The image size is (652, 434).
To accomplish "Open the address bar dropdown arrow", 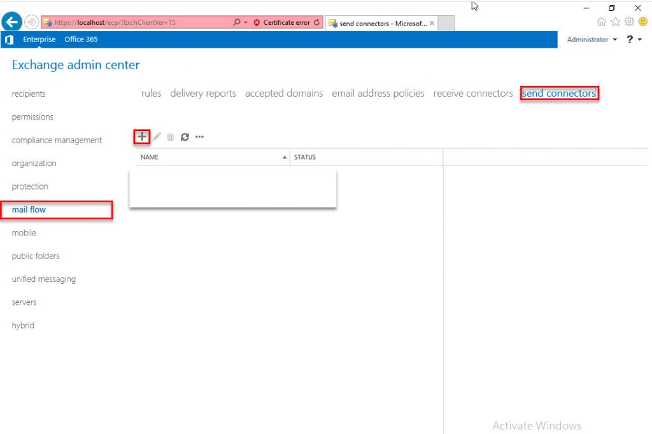I will (x=246, y=22).
